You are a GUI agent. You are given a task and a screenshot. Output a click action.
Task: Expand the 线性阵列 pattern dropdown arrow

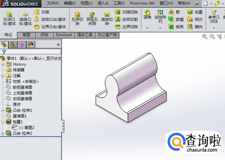160,28
